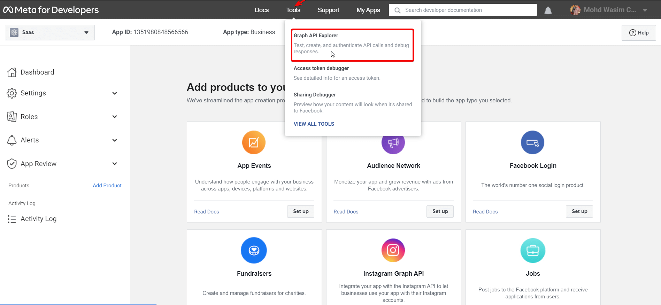Click the Dashboard home icon

pos(12,72)
